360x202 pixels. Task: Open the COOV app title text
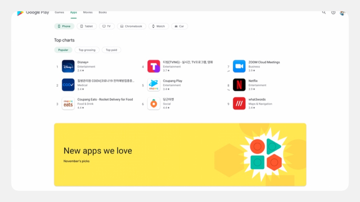(106, 81)
